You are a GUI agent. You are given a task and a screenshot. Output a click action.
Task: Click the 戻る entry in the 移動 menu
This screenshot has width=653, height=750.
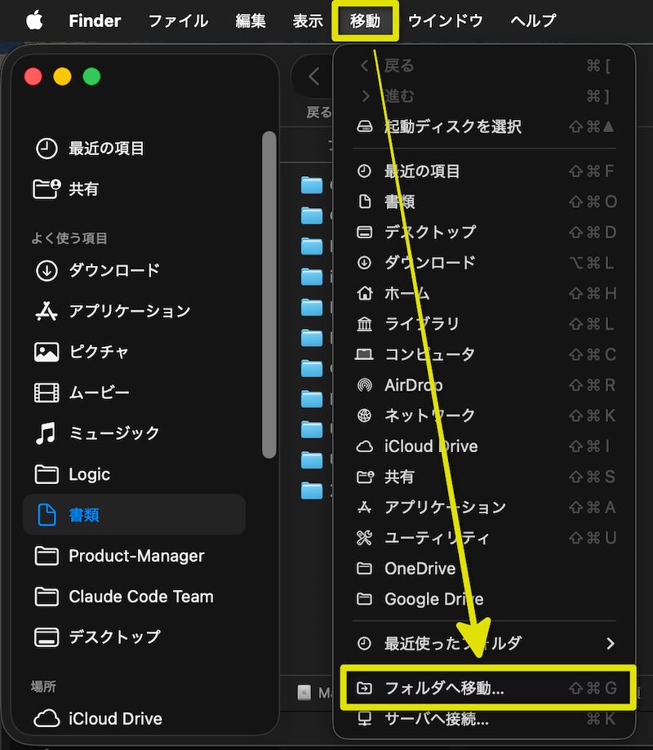(x=484, y=65)
